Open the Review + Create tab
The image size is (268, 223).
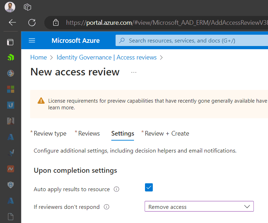click(167, 133)
